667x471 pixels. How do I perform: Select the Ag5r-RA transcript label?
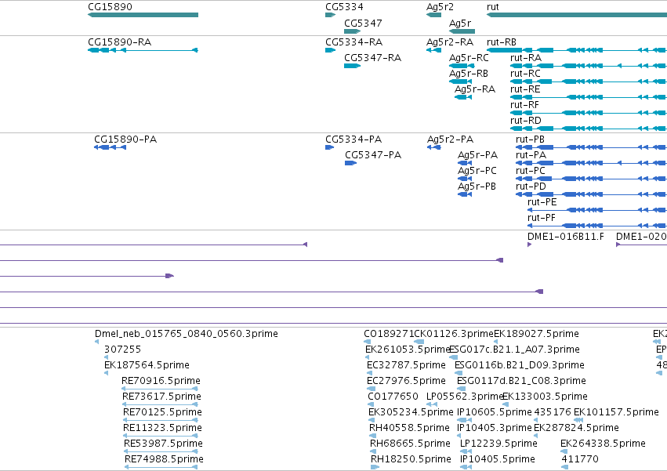(x=475, y=89)
